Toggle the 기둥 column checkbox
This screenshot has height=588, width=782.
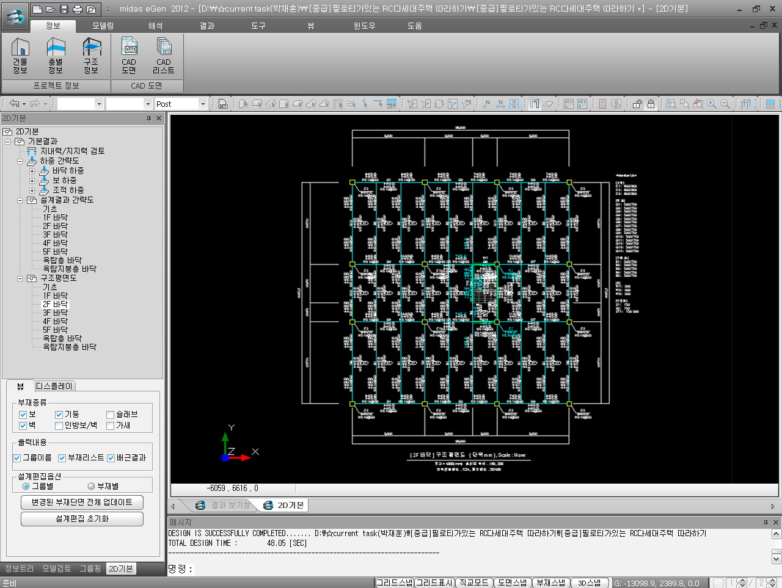pos(59,415)
